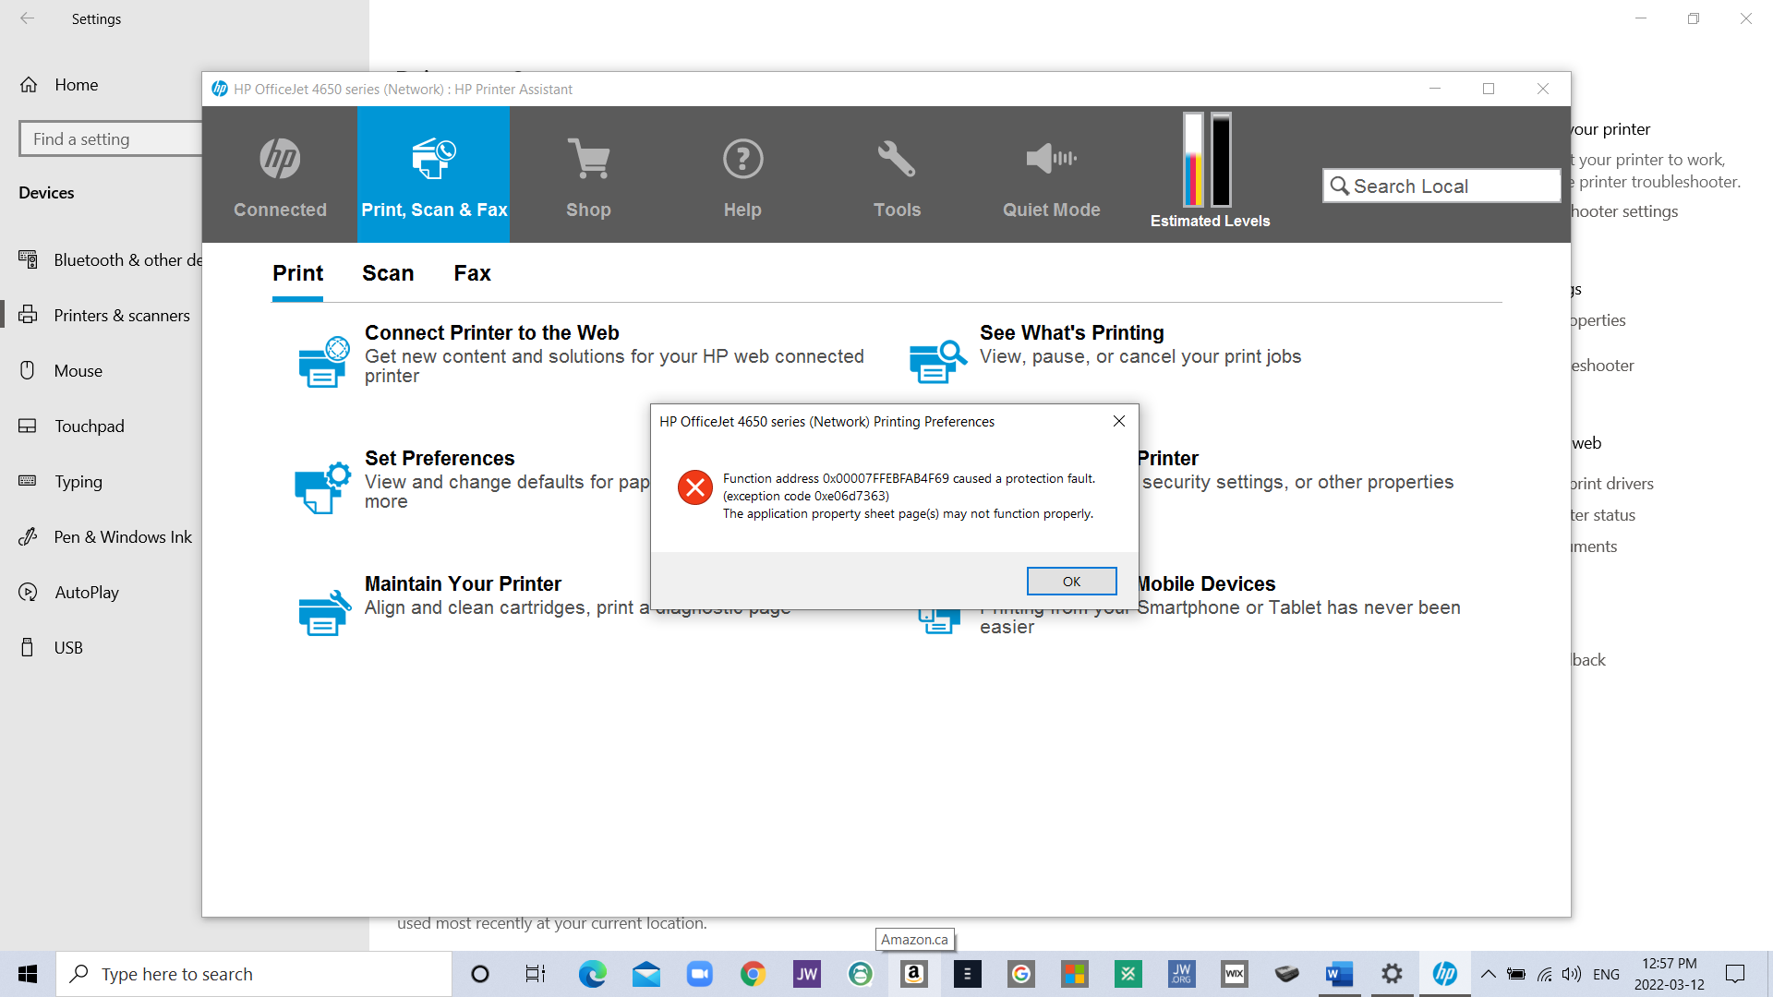Select the Print, Scan & Fax icon
This screenshot has height=997, width=1773.
click(x=433, y=159)
